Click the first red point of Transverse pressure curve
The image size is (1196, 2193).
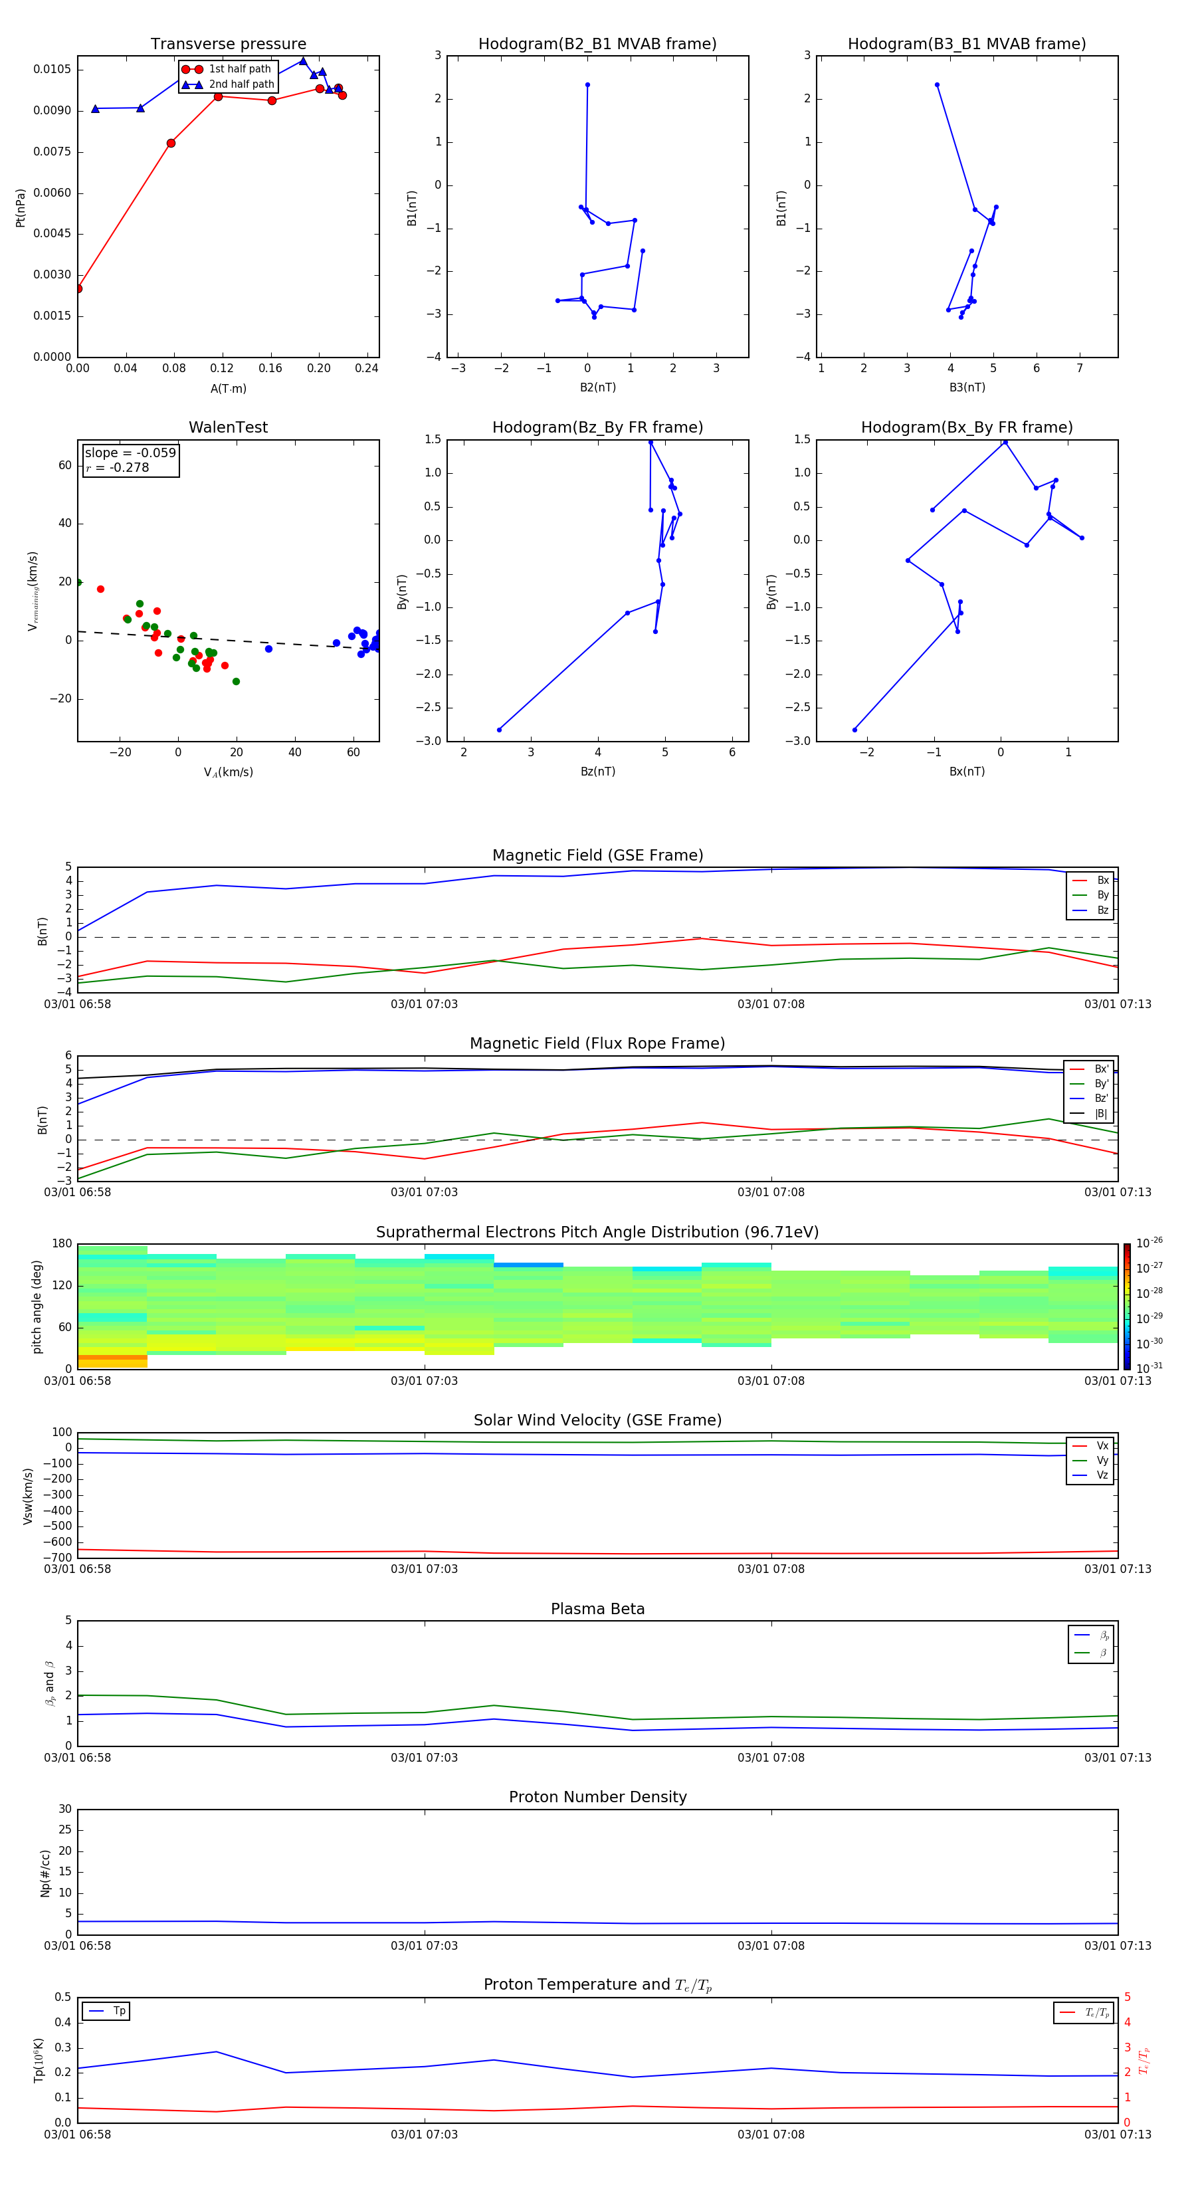pos(78,288)
